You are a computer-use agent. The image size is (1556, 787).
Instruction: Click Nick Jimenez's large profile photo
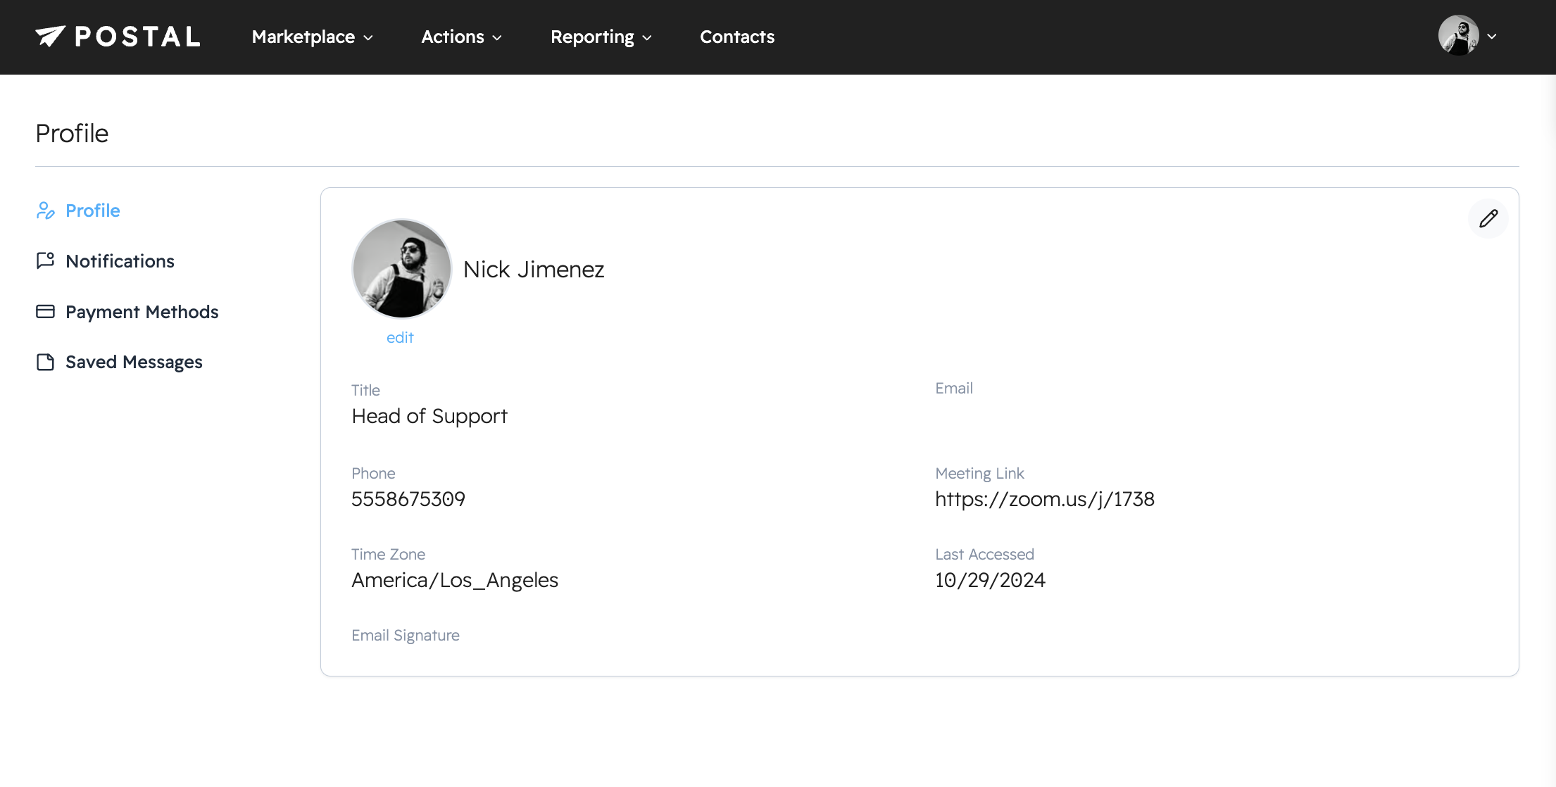point(401,269)
